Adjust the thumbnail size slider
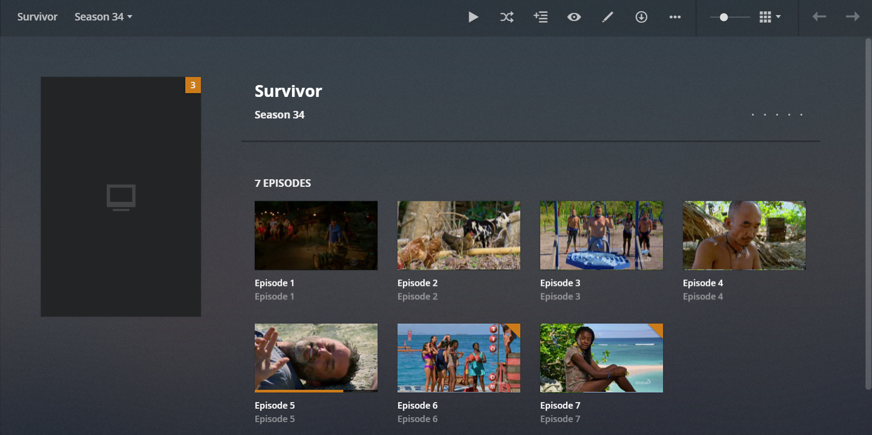Screen dimensions: 872x435 click(x=724, y=17)
